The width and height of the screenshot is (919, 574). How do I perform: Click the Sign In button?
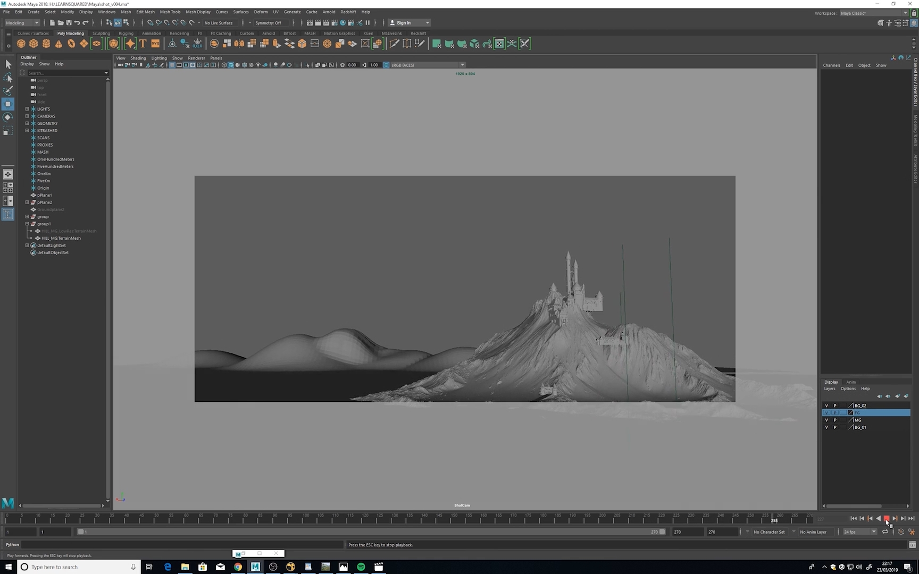(x=408, y=23)
